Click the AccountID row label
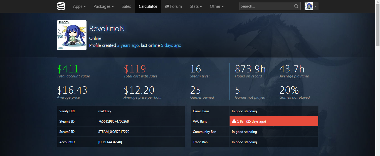The width and height of the screenshot is (380, 156). (x=67, y=142)
